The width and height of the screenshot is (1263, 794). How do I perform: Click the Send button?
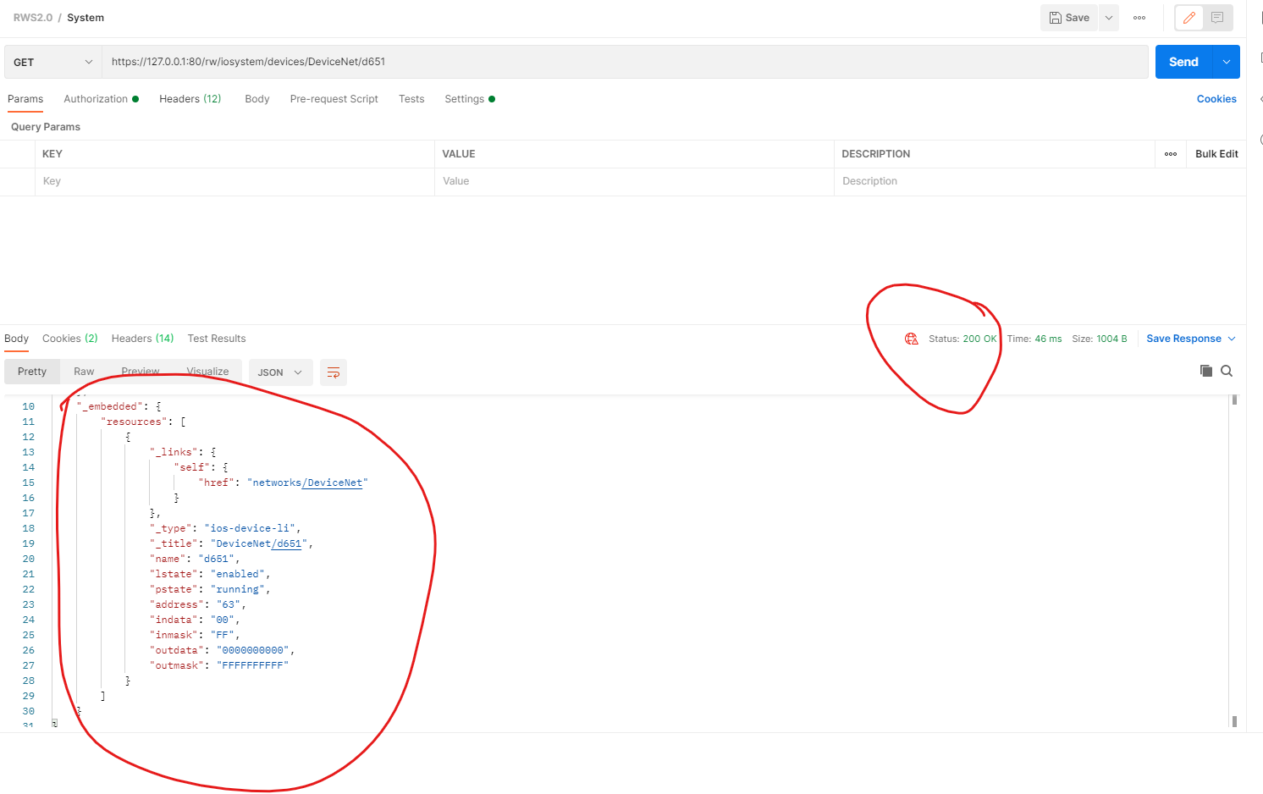click(x=1183, y=62)
